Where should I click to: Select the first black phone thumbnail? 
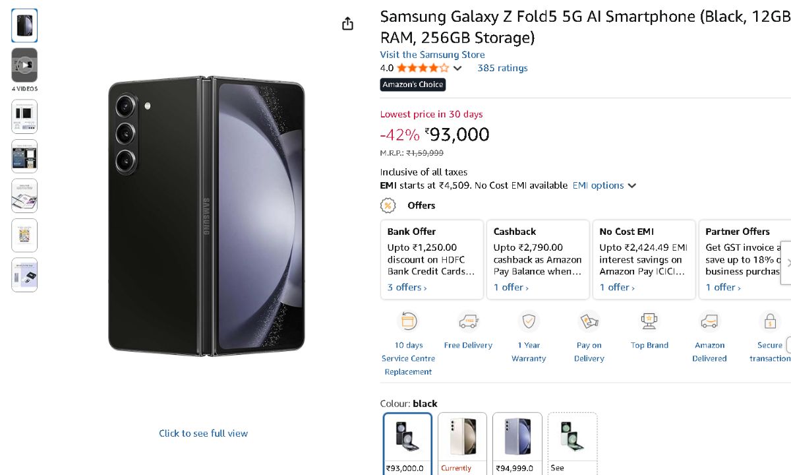[24, 26]
